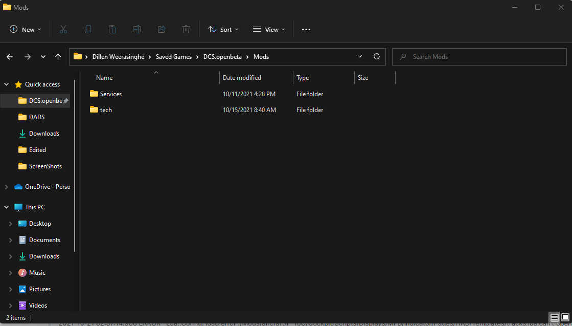Go up one directory level
The image size is (572, 326).
(58, 57)
